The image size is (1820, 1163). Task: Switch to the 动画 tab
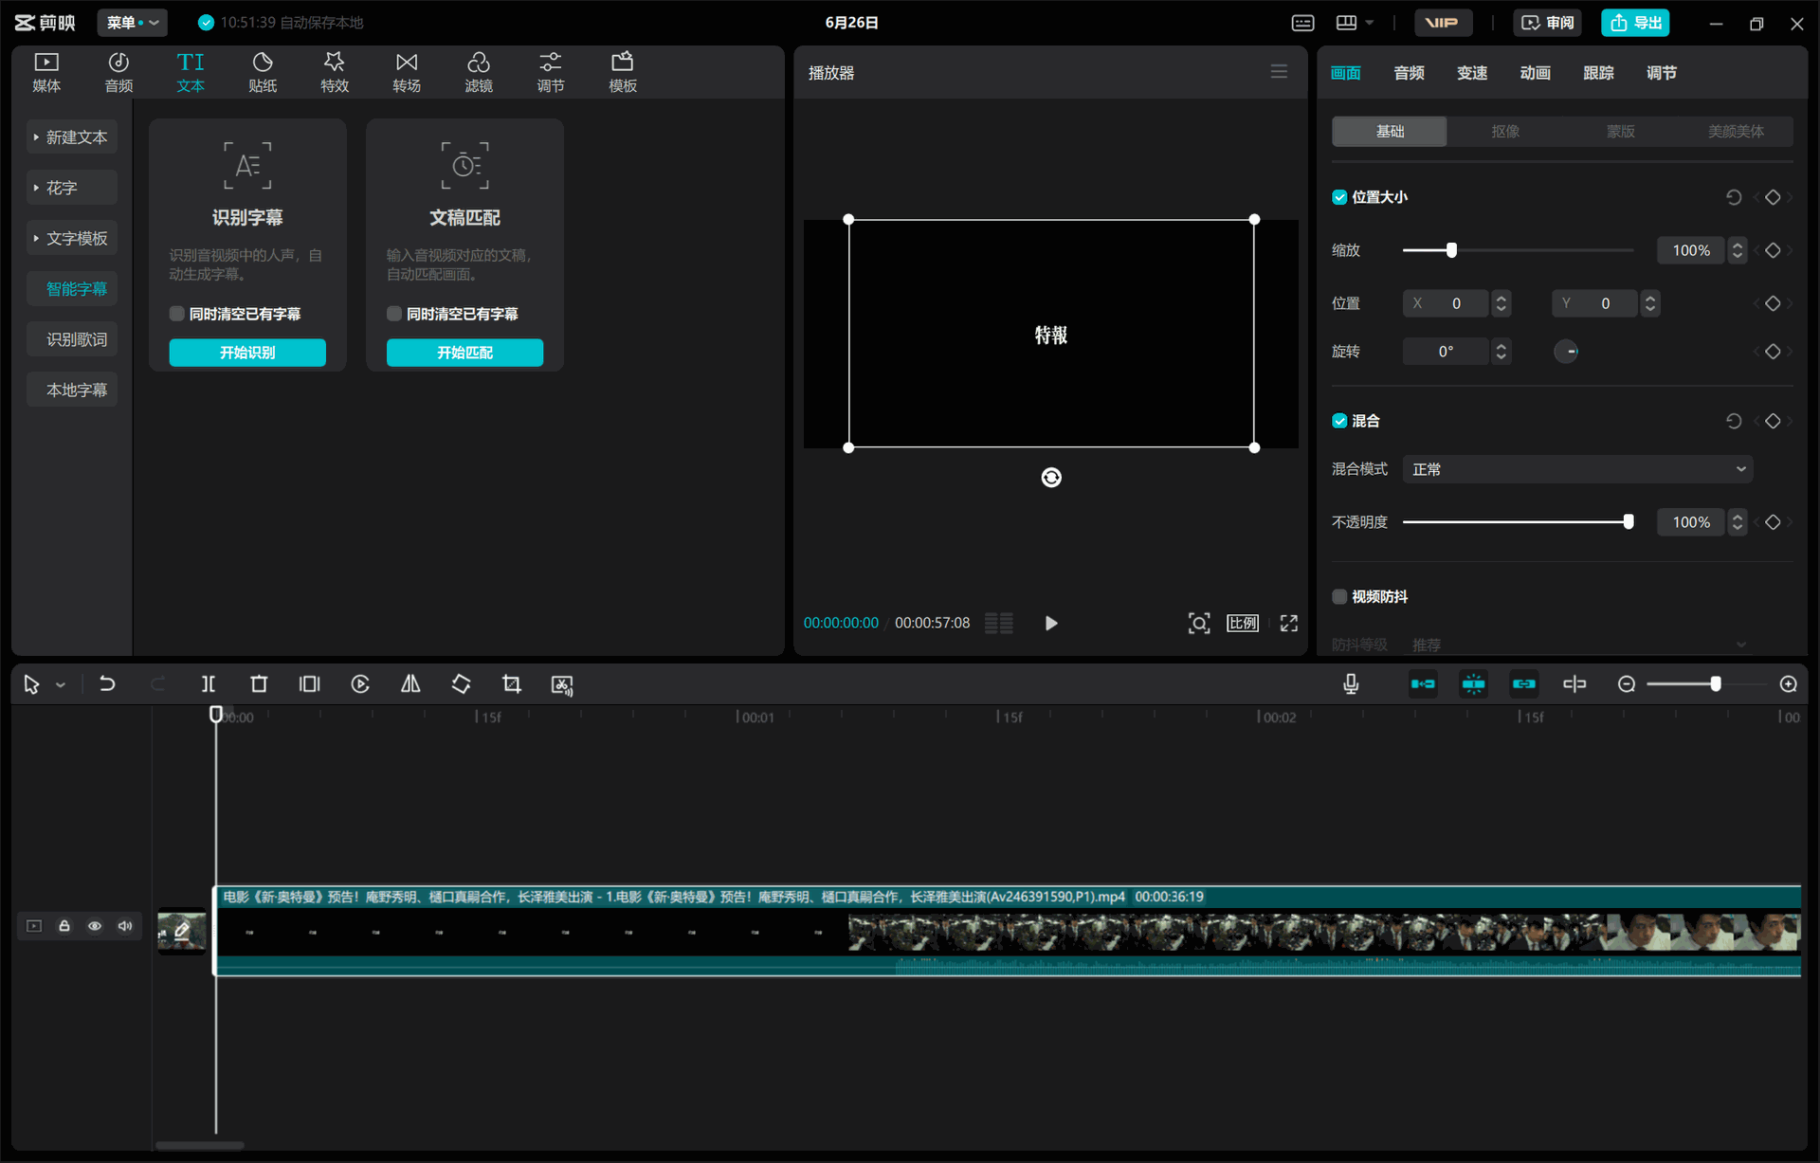pyautogui.click(x=1535, y=73)
